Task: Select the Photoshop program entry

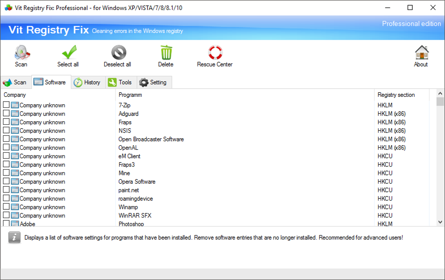Action: coord(131,224)
